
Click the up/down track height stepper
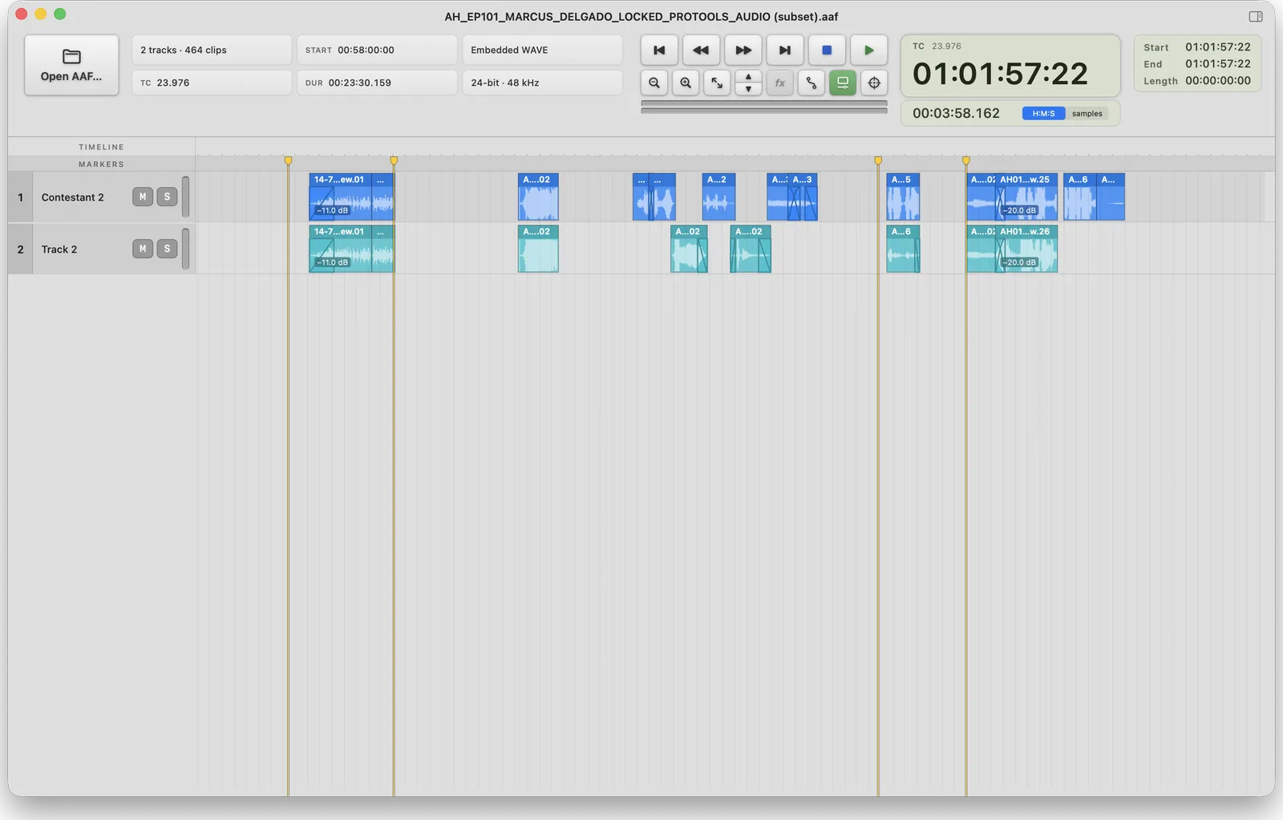point(748,83)
